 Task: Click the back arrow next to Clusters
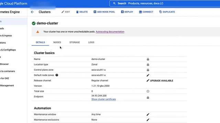[32, 12]
